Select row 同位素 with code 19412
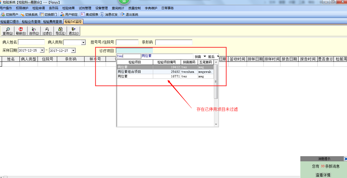 [x=165, y=67]
